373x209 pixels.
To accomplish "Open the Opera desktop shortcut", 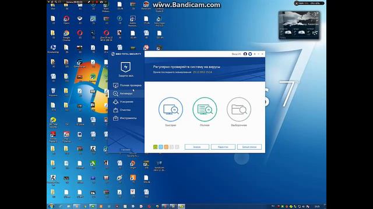I will point(66,20).
